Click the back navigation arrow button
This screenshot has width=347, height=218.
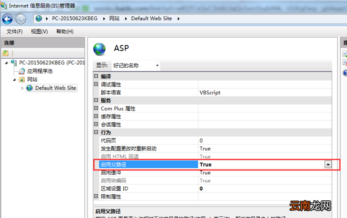tap(7, 19)
